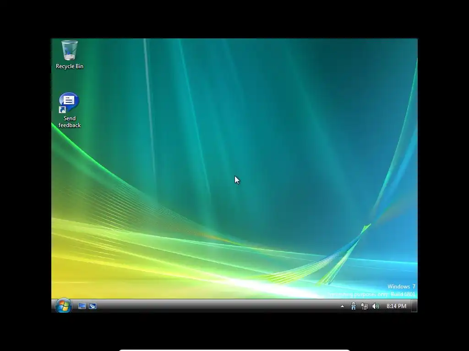This screenshot has width=469, height=351.
Task: Click Switch between windows quick launch icon
Action: click(x=93, y=306)
